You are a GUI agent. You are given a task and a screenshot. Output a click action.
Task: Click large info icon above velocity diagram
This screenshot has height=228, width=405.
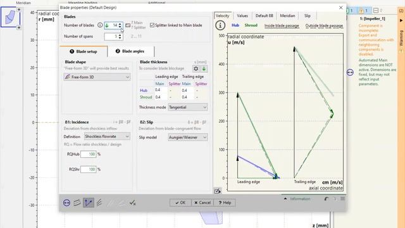click(220, 25)
